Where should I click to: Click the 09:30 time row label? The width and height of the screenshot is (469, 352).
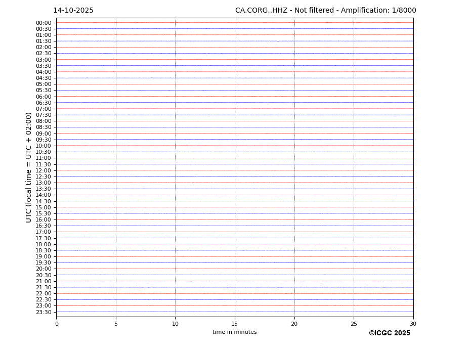pos(44,140)
